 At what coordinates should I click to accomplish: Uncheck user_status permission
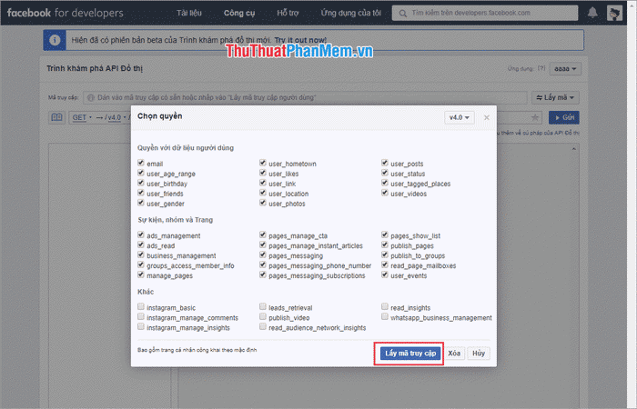coord(385,173)
